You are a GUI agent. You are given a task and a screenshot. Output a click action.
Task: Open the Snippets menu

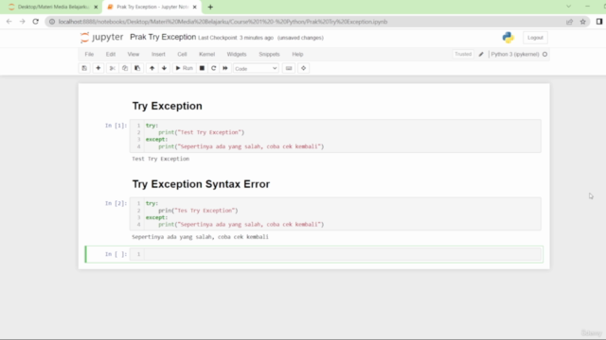click(269, 55)
